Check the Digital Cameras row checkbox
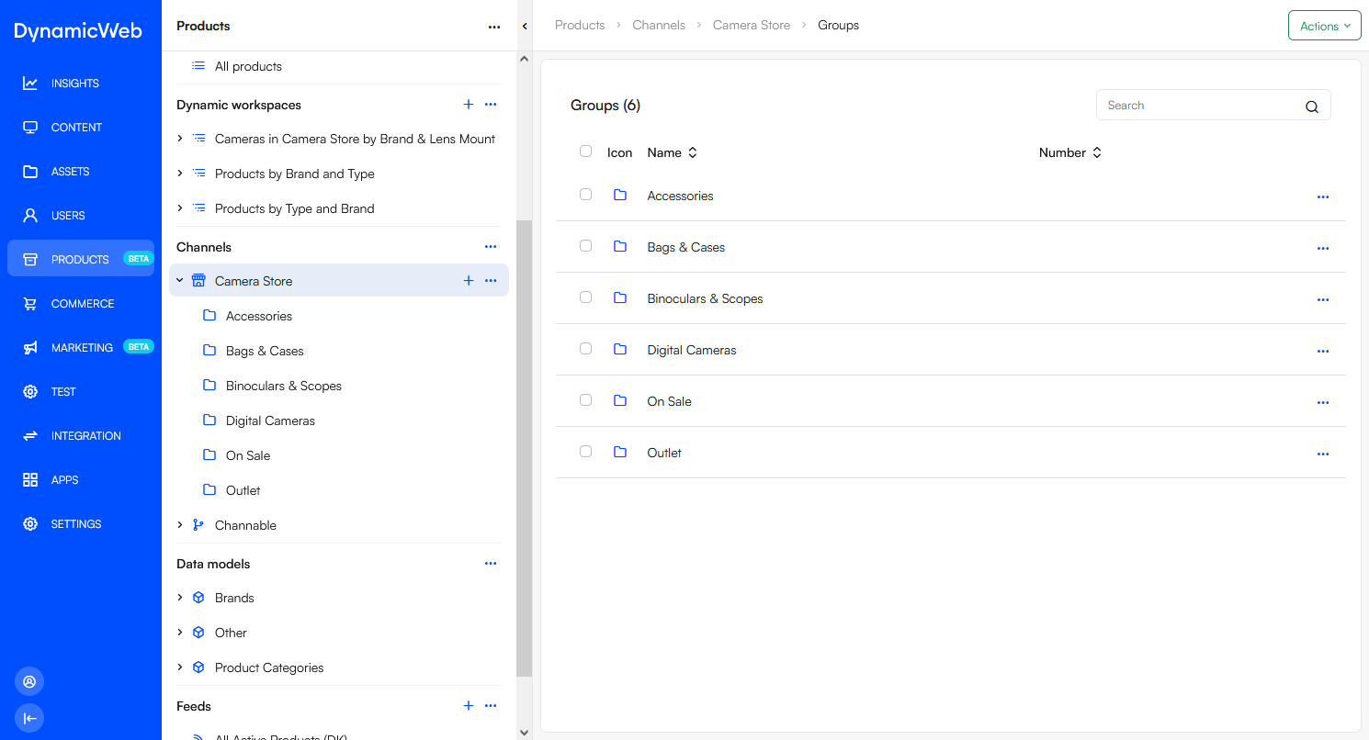 tap(585, 349)
